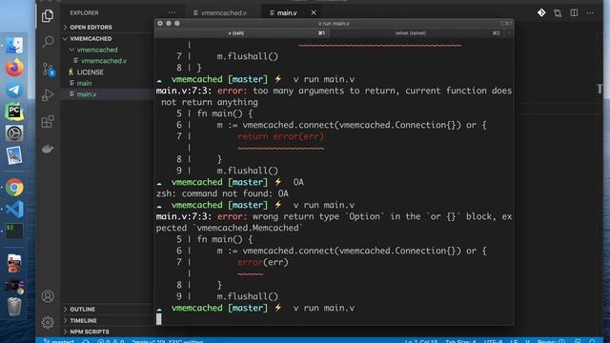The height and width of the screenshot is (343, 610).
Task: Open Preview app from the Dock
Action: [14, 155]
